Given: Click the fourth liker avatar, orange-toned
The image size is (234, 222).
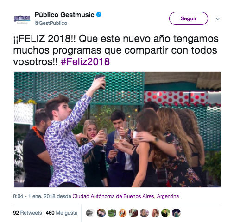Looking at the screenshot, I should [x=123, y=213].
